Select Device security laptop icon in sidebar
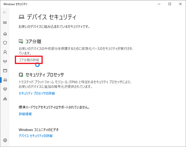Image resolution: width=186 pixels, height=147 pixels. pos(5,80)
